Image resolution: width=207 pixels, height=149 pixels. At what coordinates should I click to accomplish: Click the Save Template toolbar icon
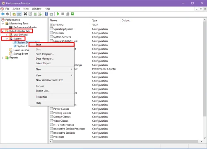point(67,14)
